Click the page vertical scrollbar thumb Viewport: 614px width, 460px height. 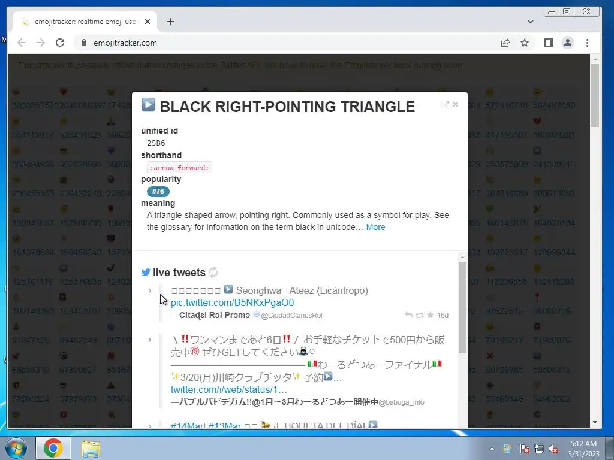pos(595,95)
